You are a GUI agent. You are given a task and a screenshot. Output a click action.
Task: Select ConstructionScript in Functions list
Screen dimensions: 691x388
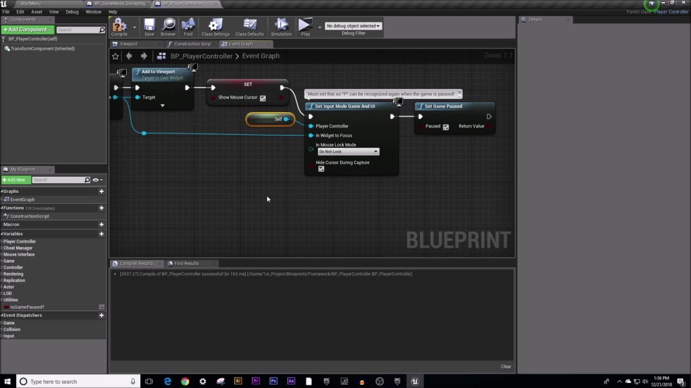(x=30, y=216)
